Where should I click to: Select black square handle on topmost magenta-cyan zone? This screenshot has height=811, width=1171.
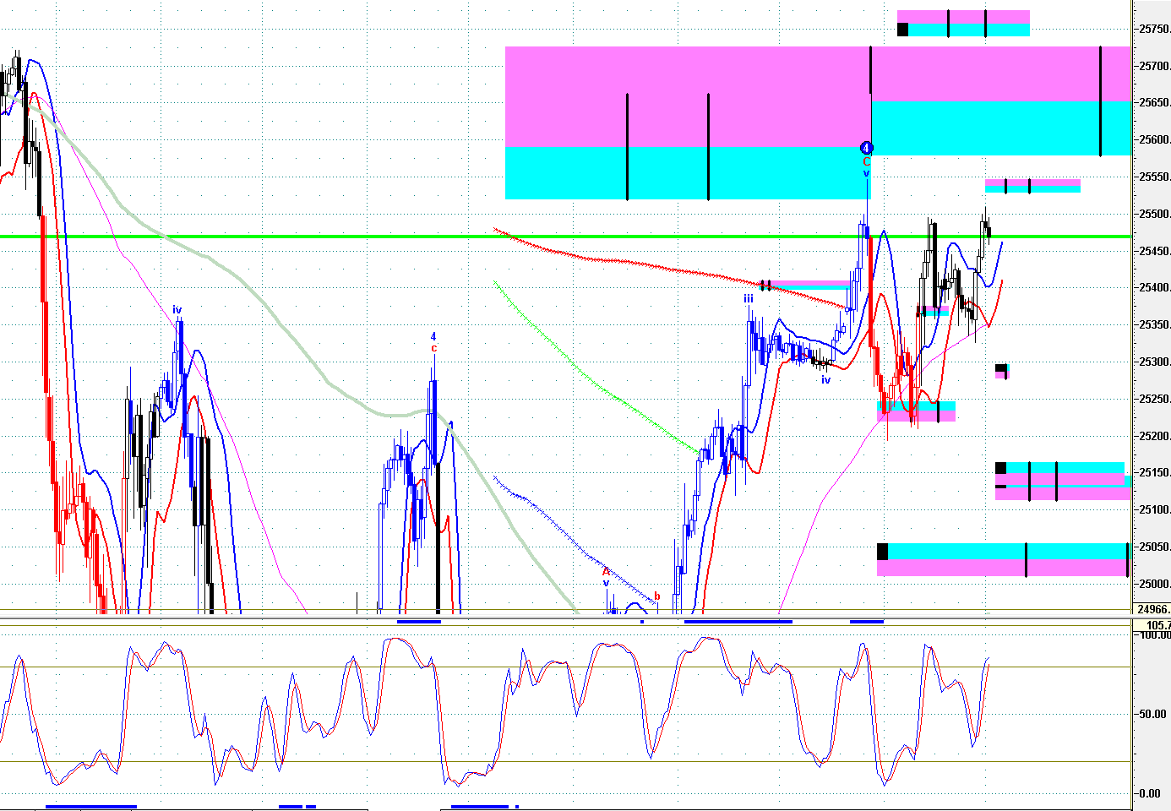902,30
